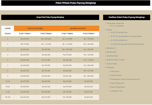Click '2 Hari 1 Malam' under Speedboat
The width and height of the screenshot is (152, 105).
(67, 34)
